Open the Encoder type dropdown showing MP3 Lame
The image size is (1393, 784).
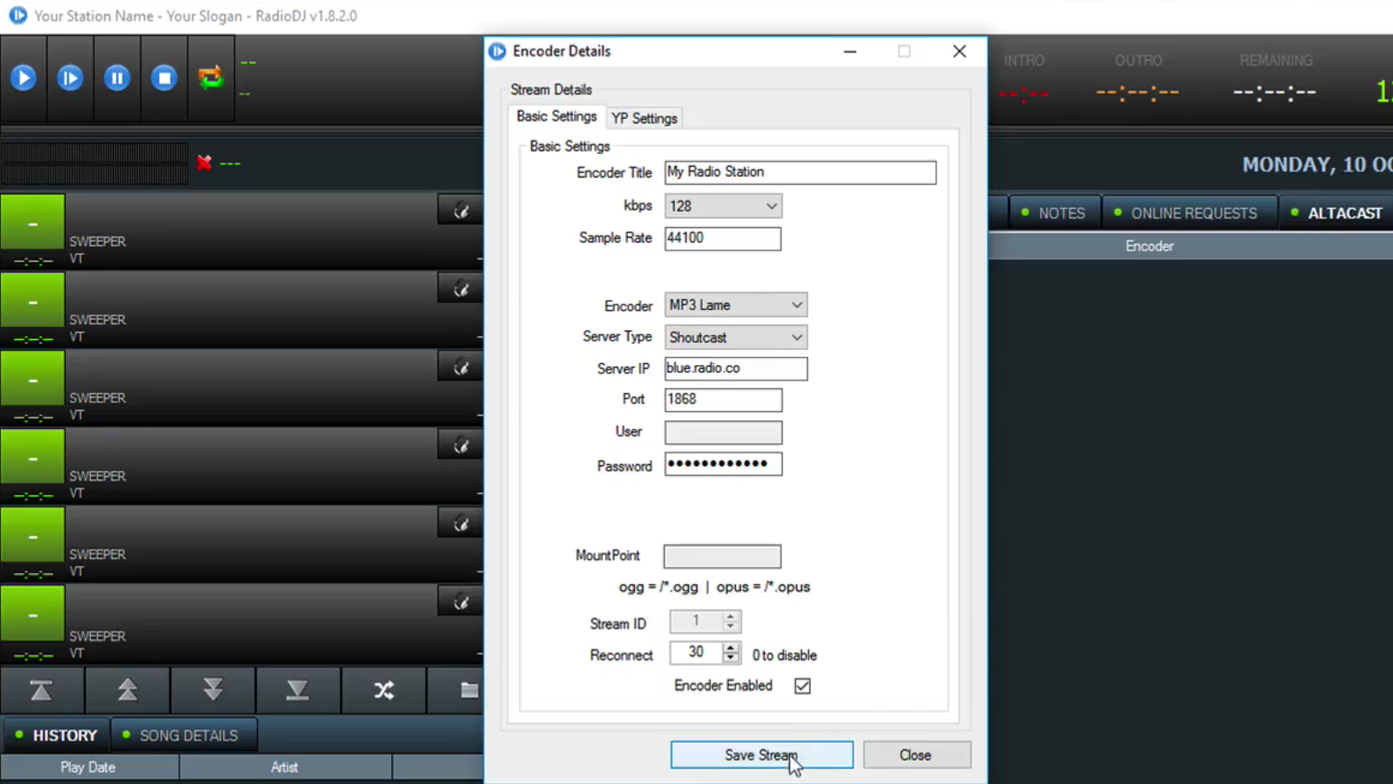click(735, 305)
